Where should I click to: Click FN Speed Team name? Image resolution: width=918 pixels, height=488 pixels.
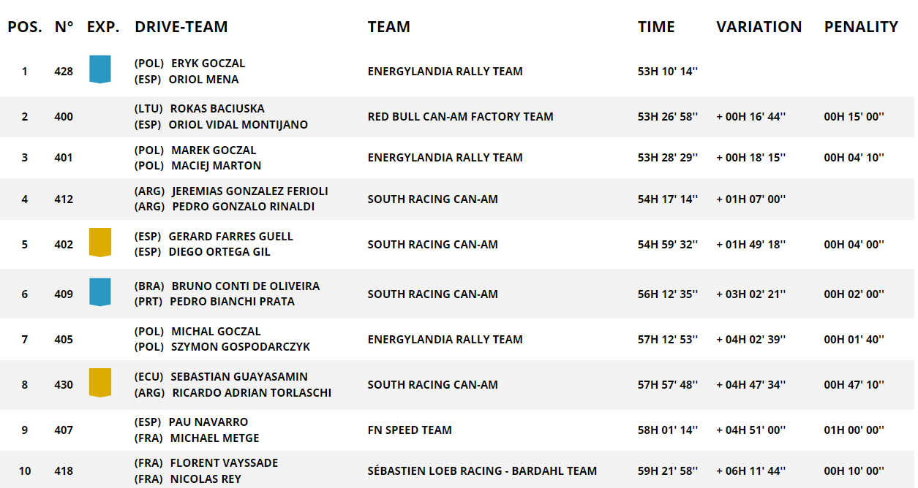(x=410, y=430)
